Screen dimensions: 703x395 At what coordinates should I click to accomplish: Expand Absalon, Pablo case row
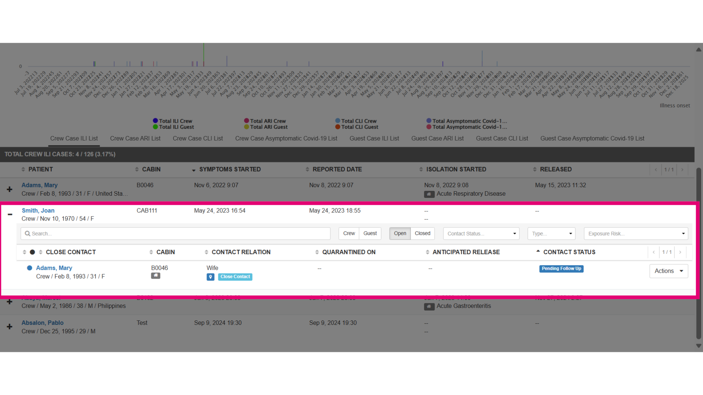click(x=10, y=327)
